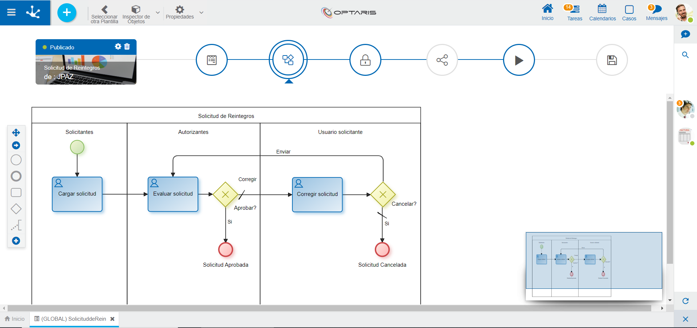
Task: Click the scroll up arrow
Action: tap(670, 98)
